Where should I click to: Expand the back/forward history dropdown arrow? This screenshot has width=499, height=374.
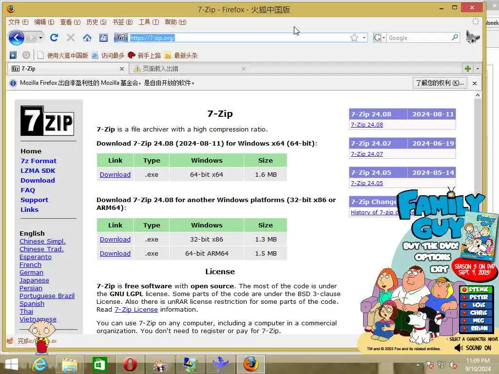click(x=40, y=38)
